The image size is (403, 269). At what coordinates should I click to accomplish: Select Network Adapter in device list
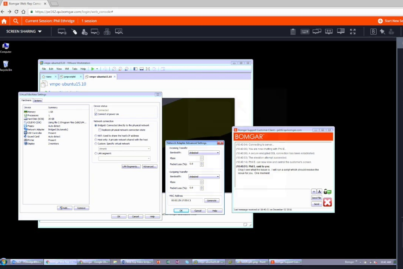36,130
